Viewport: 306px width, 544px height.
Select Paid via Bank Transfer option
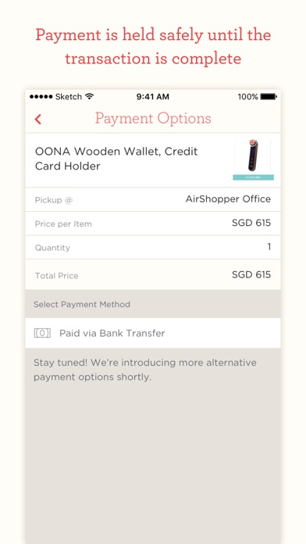(x=153, y=333)
